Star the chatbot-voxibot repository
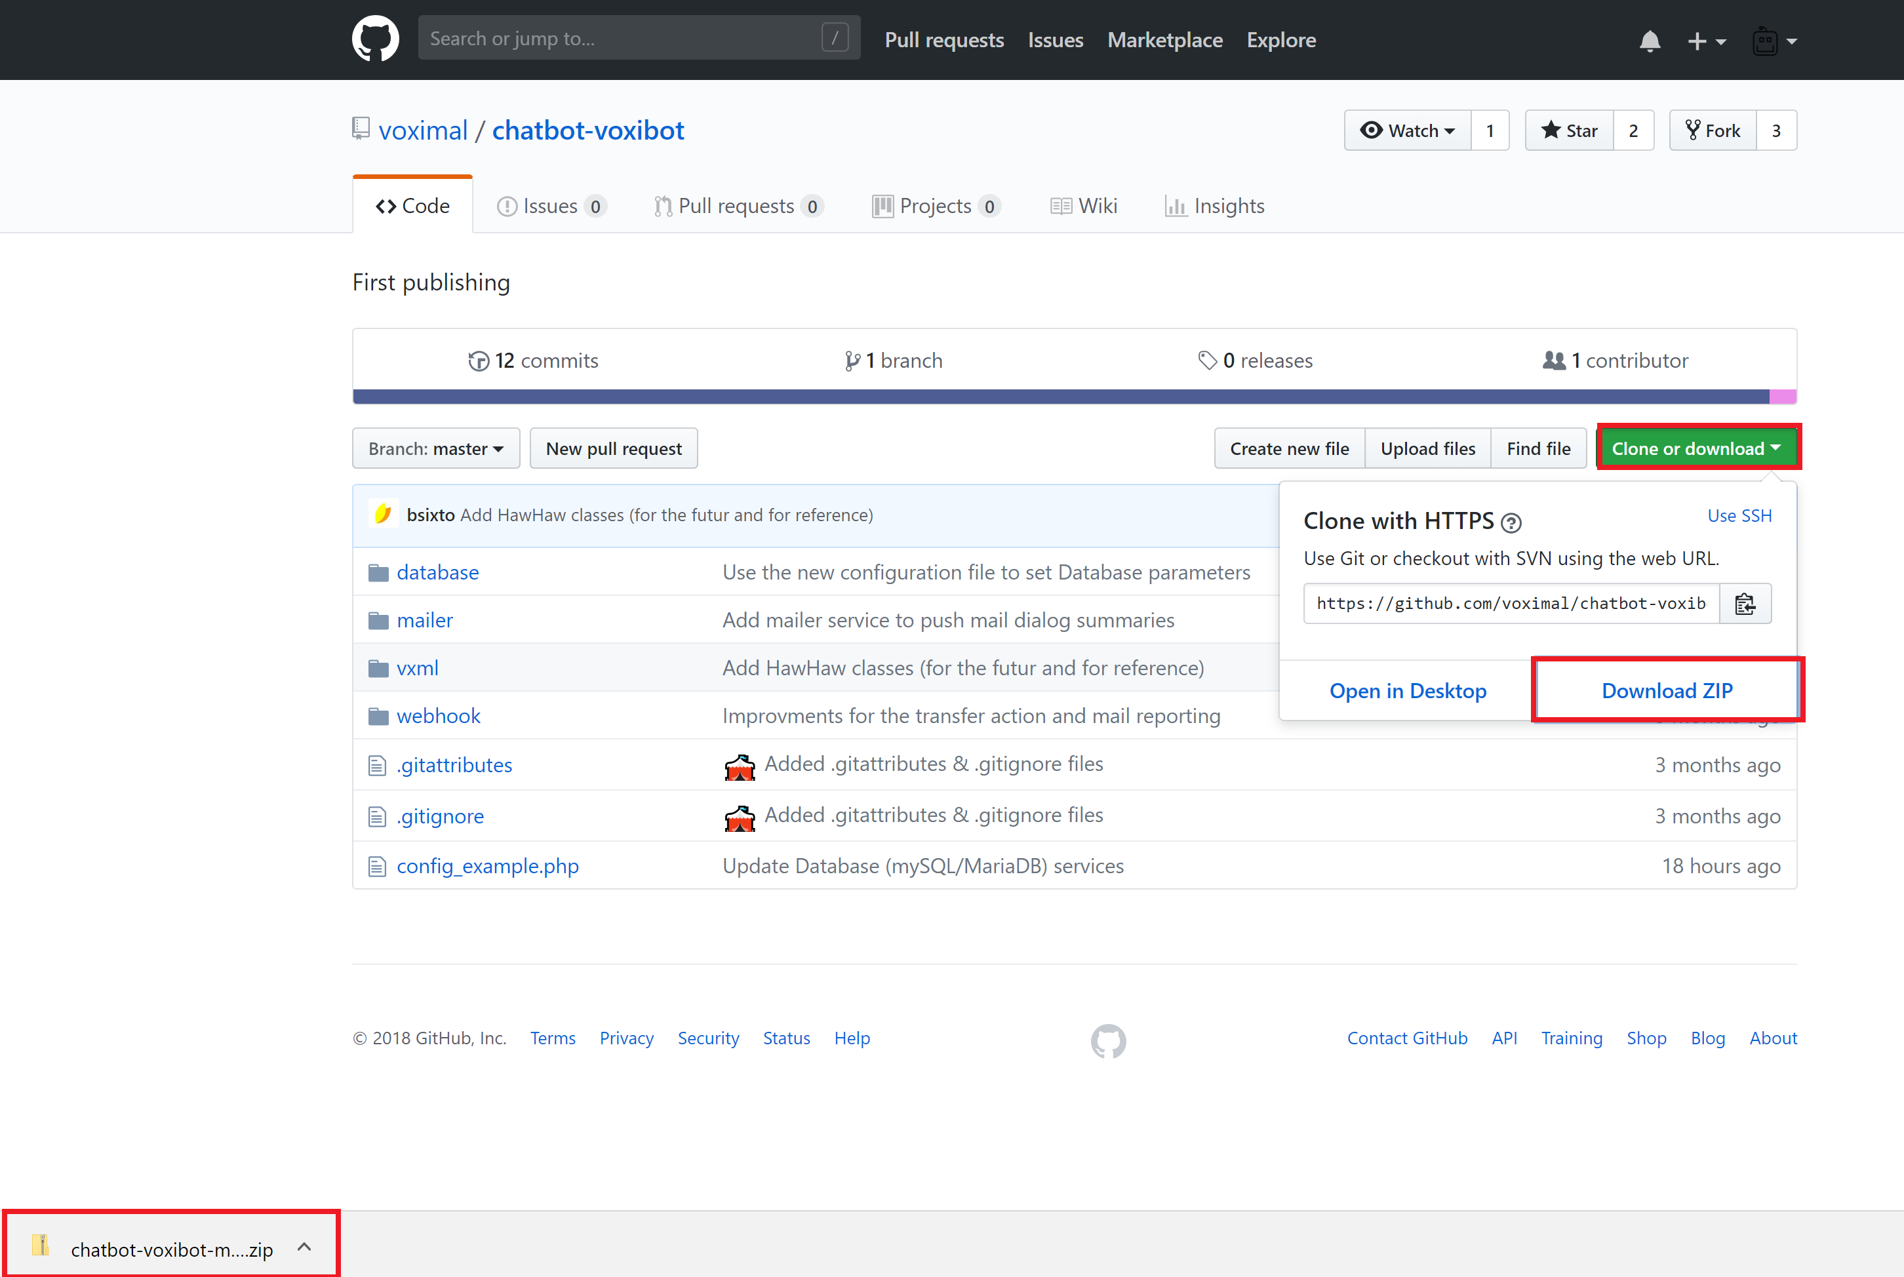Viewport: 1904px width, 1277px height. (x=1570, y=130)
